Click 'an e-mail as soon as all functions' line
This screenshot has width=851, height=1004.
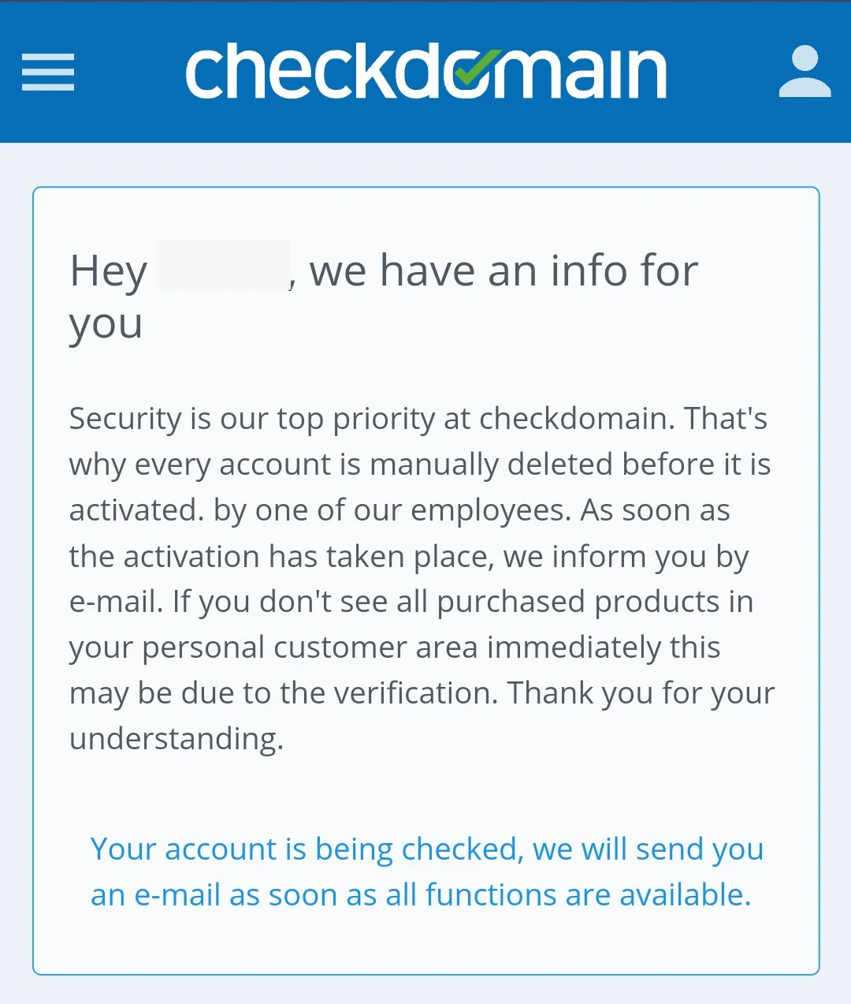pos(420,895)
